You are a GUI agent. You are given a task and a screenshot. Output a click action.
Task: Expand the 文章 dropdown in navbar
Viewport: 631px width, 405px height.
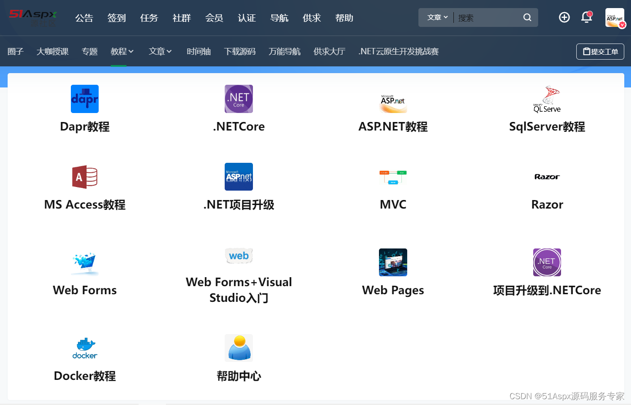click(x=160, y=51)
